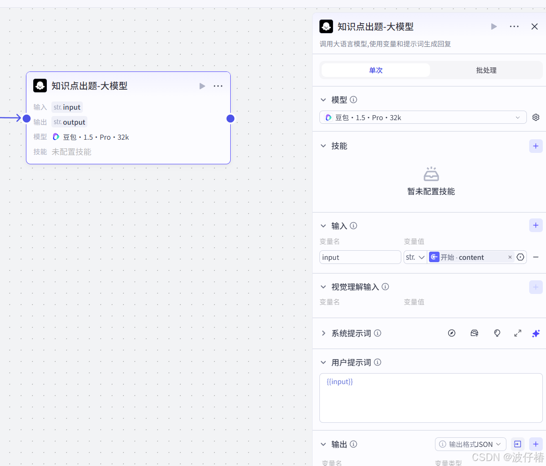Collapse the 技能 section
Viewport: 546px width, 466px height.
click(x=324, y=146)
